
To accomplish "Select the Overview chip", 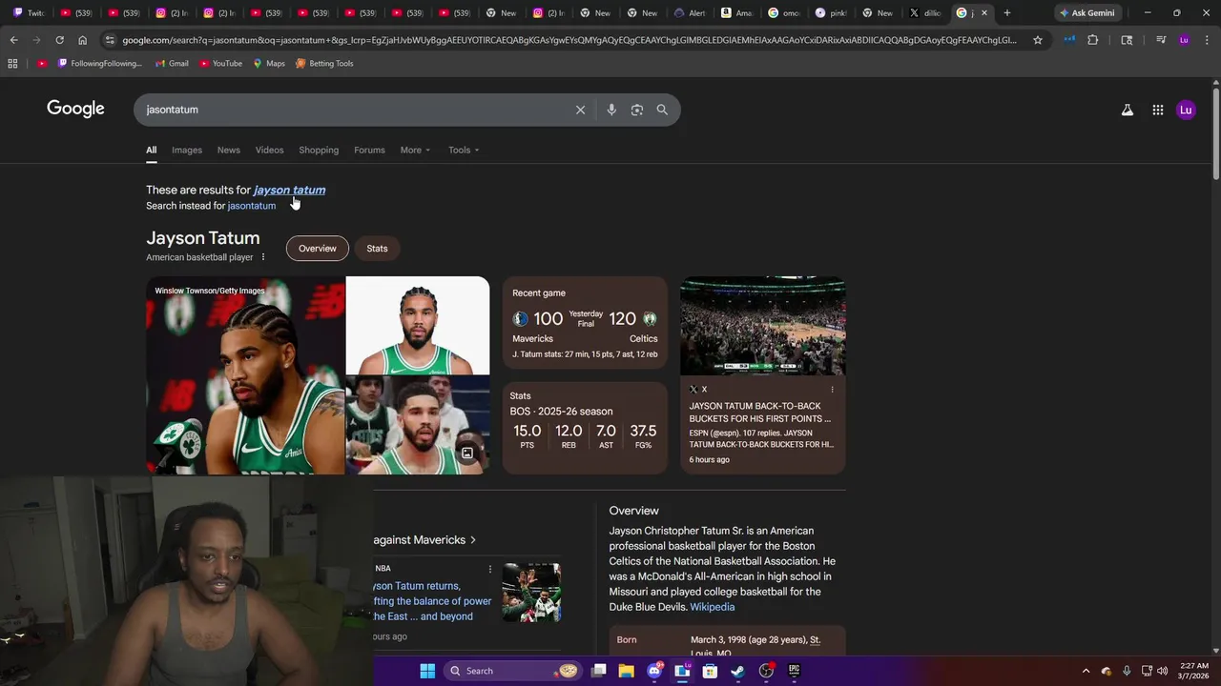I will tap(318, 249).
